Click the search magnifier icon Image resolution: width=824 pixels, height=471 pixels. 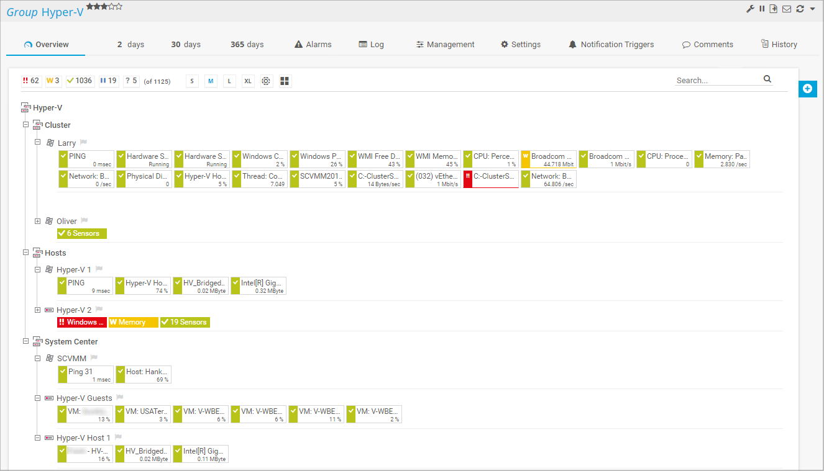767,79
